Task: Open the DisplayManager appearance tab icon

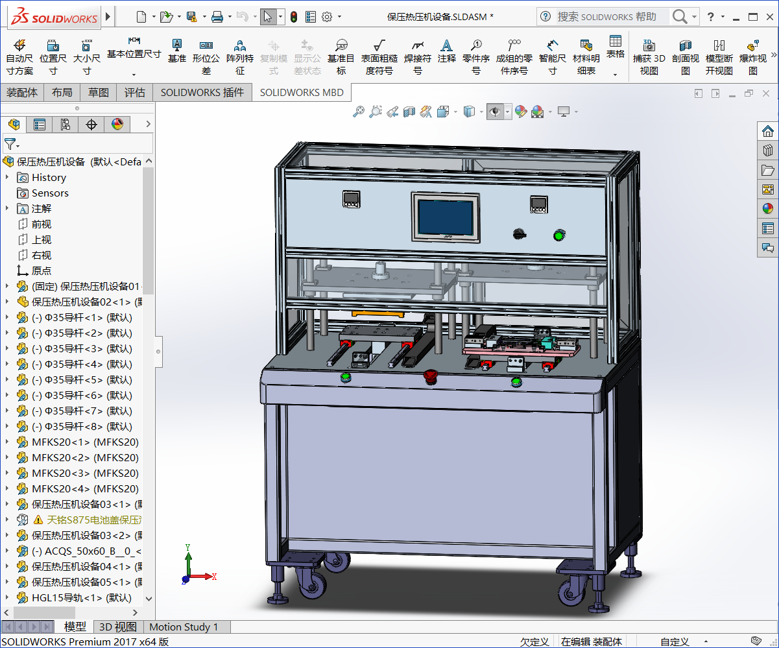Action: [x=117, y=124]
